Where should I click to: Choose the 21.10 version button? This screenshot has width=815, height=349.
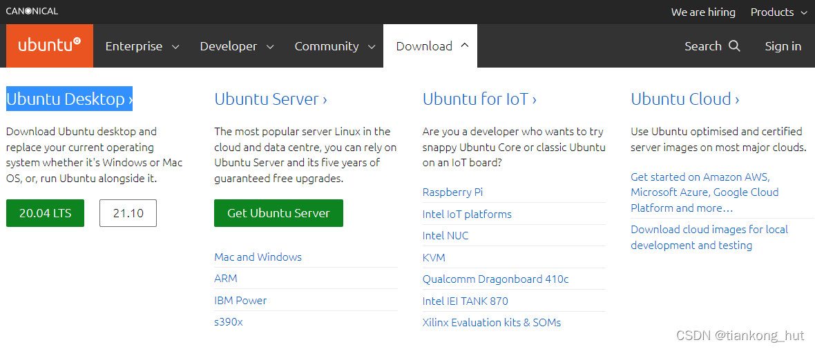pyautogui.click(x=128, y=213)
